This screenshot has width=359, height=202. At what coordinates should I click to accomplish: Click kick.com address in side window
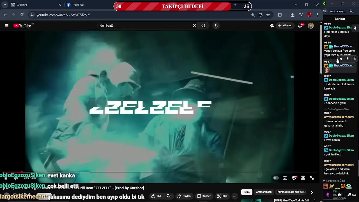click(x=338, y=11)
